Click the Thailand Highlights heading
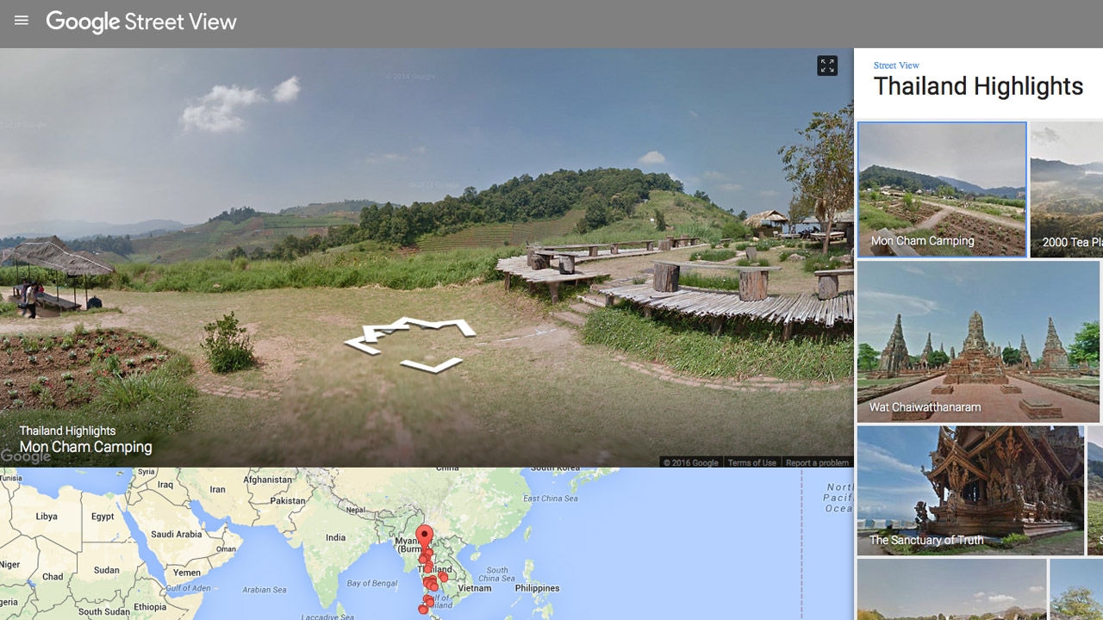Image resolution: width=1103 pixels, height=620 pixels. coord(979,86)
